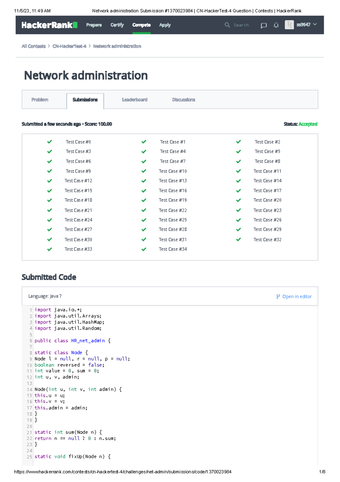Switch to the Problem tab
The width and height of the screenshot is (340, 482).
tap(40, 100)
